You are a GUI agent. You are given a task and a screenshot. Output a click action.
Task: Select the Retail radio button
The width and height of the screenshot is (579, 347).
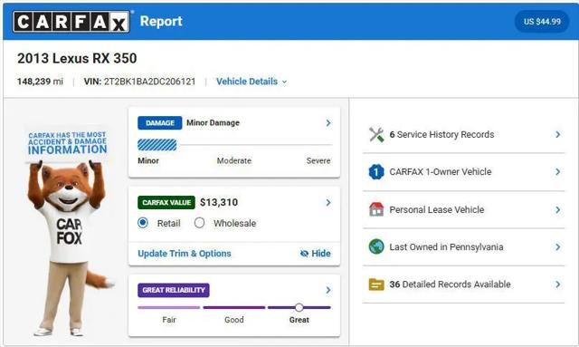coord(143,223)
